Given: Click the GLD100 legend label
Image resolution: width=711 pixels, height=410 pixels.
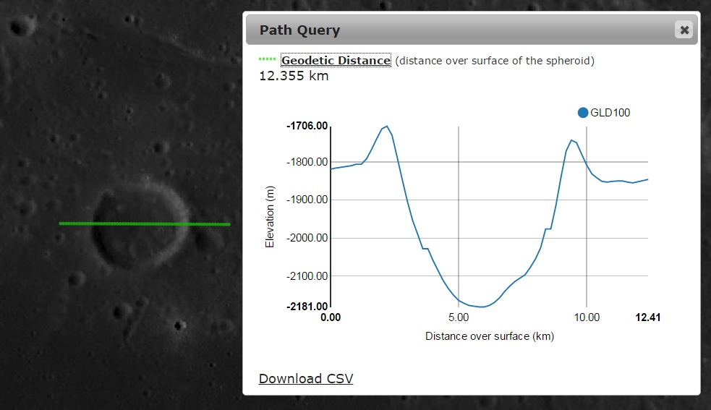Looking at the screenshot, I should click(x=610, y=112).
